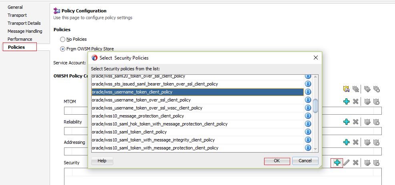Show info for wss10_saml_token_client_policy

point(308,132)
